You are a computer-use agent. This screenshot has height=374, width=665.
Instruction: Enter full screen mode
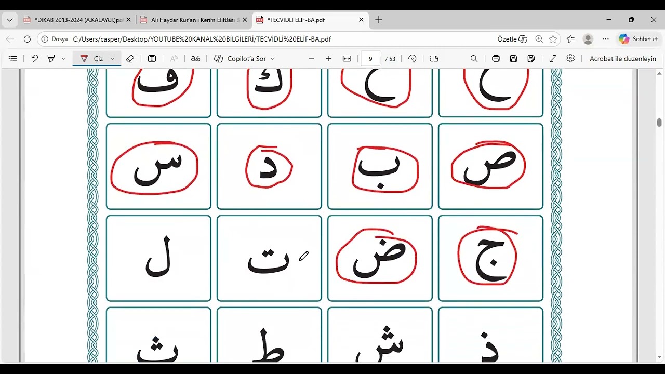point(553,59)
